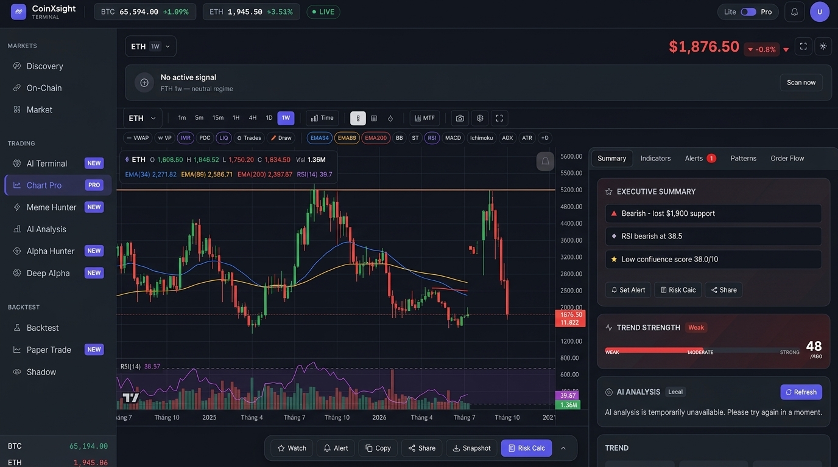Switch to the Patterns tab

point(744,158)
